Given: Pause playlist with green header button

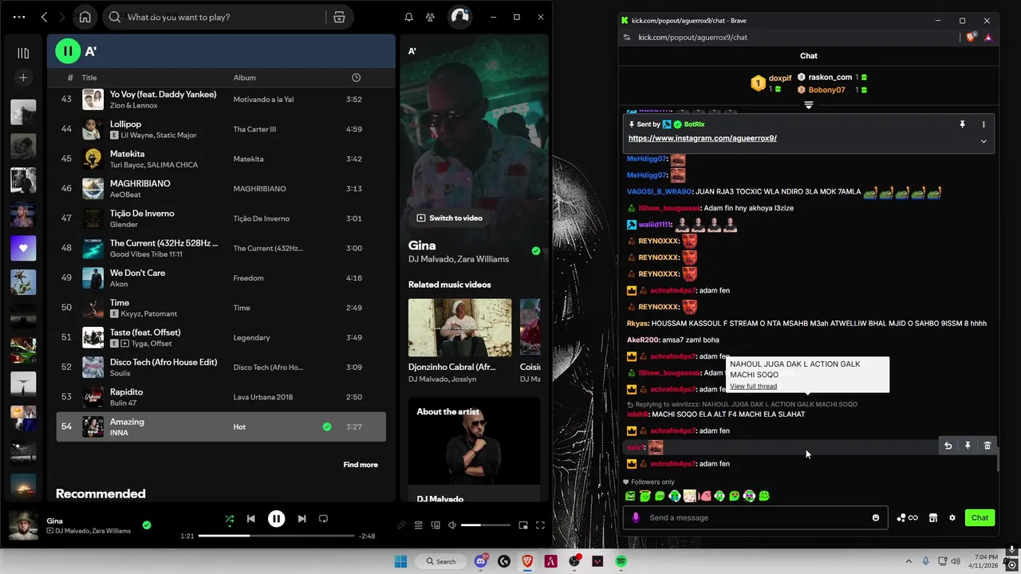Looking at the screenshot, I should [68, 51].
